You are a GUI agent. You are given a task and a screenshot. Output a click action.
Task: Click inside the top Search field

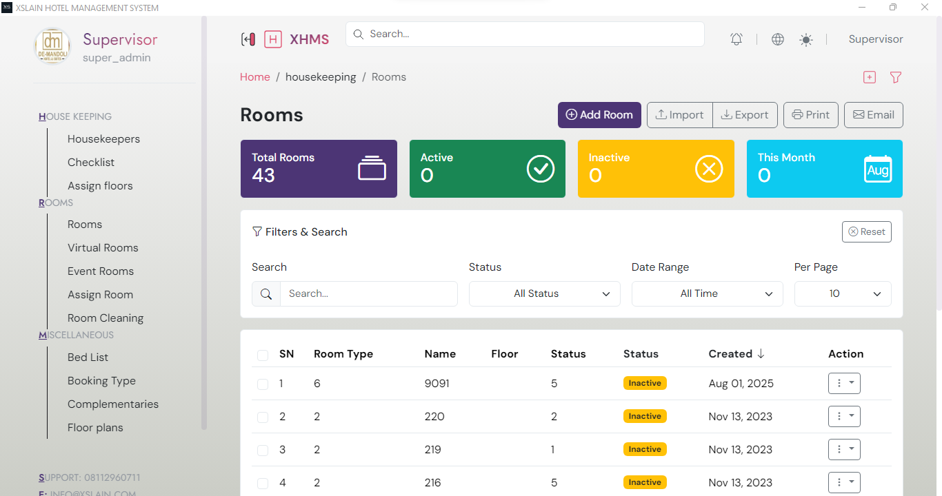coord(524,34)
